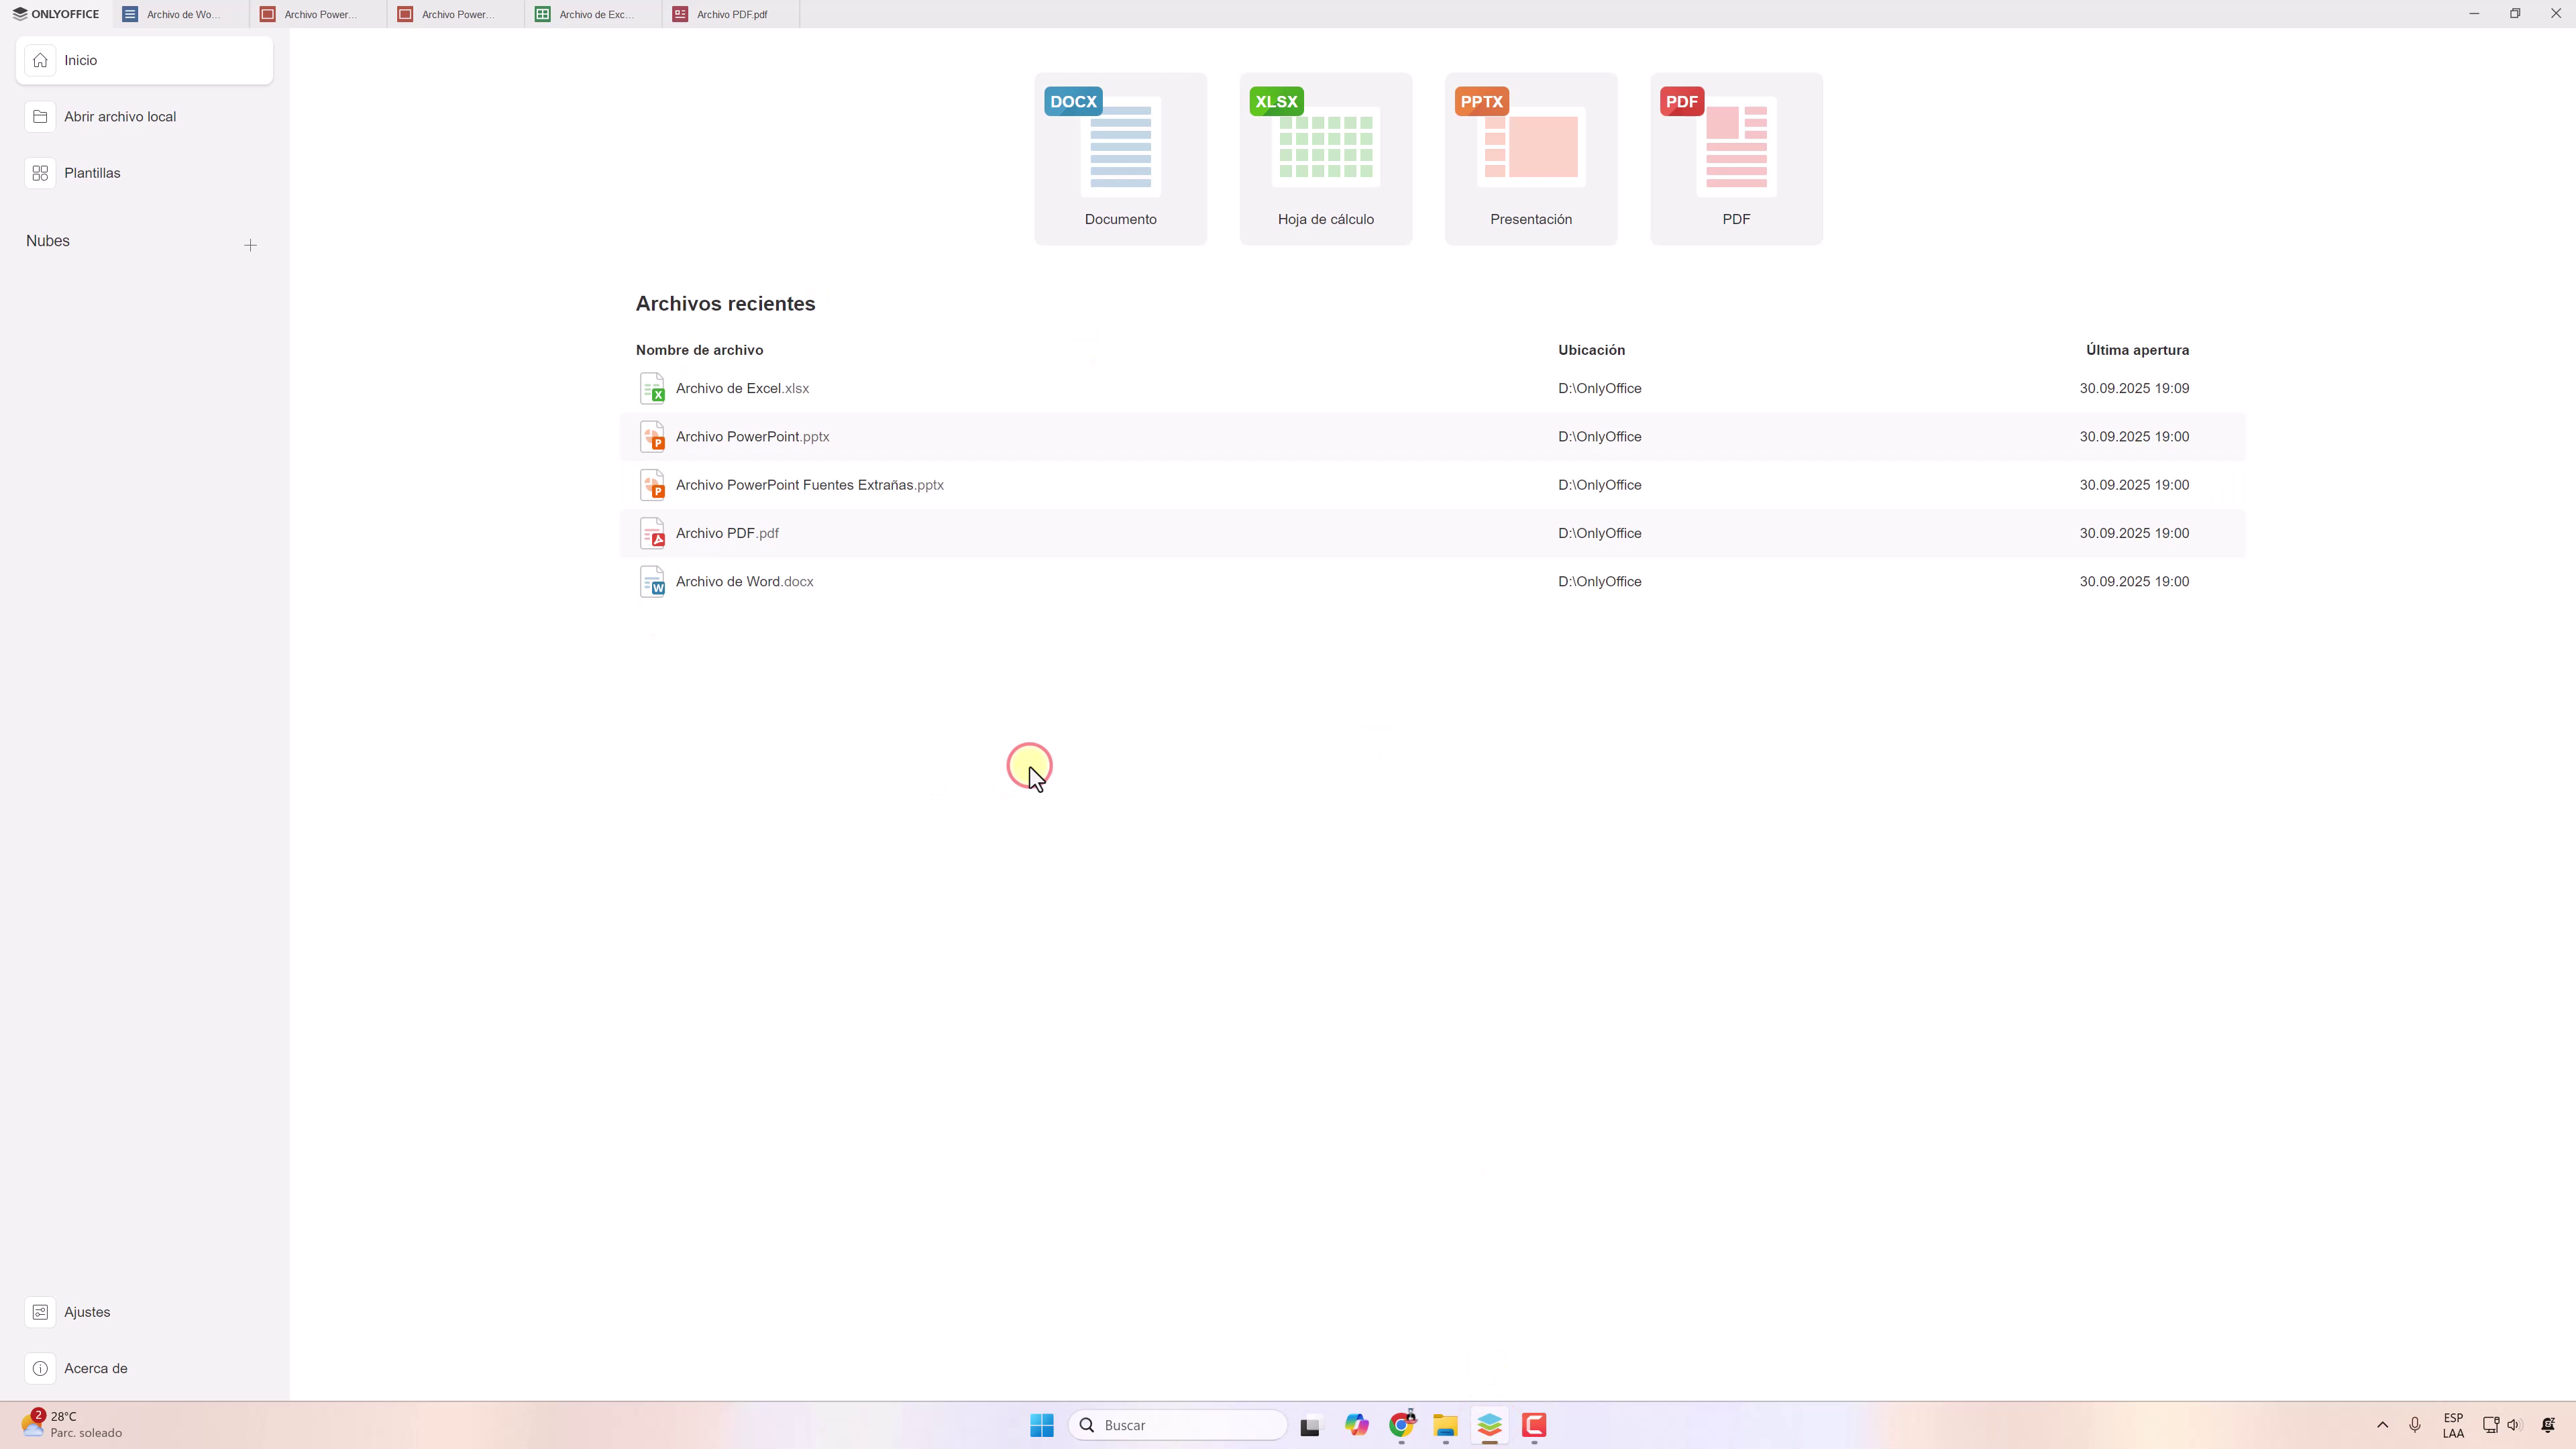Open recent file Archivo de Word.docx

point(744,581)
